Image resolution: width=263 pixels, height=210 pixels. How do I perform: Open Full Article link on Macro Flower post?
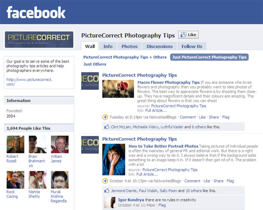pyautogui.click(x=156, y=111)
